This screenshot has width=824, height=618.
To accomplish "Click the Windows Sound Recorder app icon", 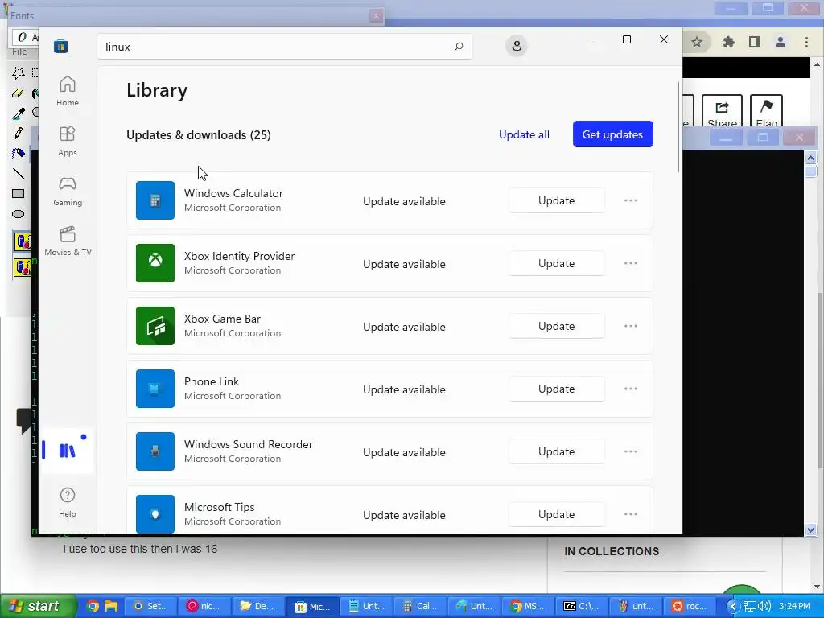I will 155,451.
